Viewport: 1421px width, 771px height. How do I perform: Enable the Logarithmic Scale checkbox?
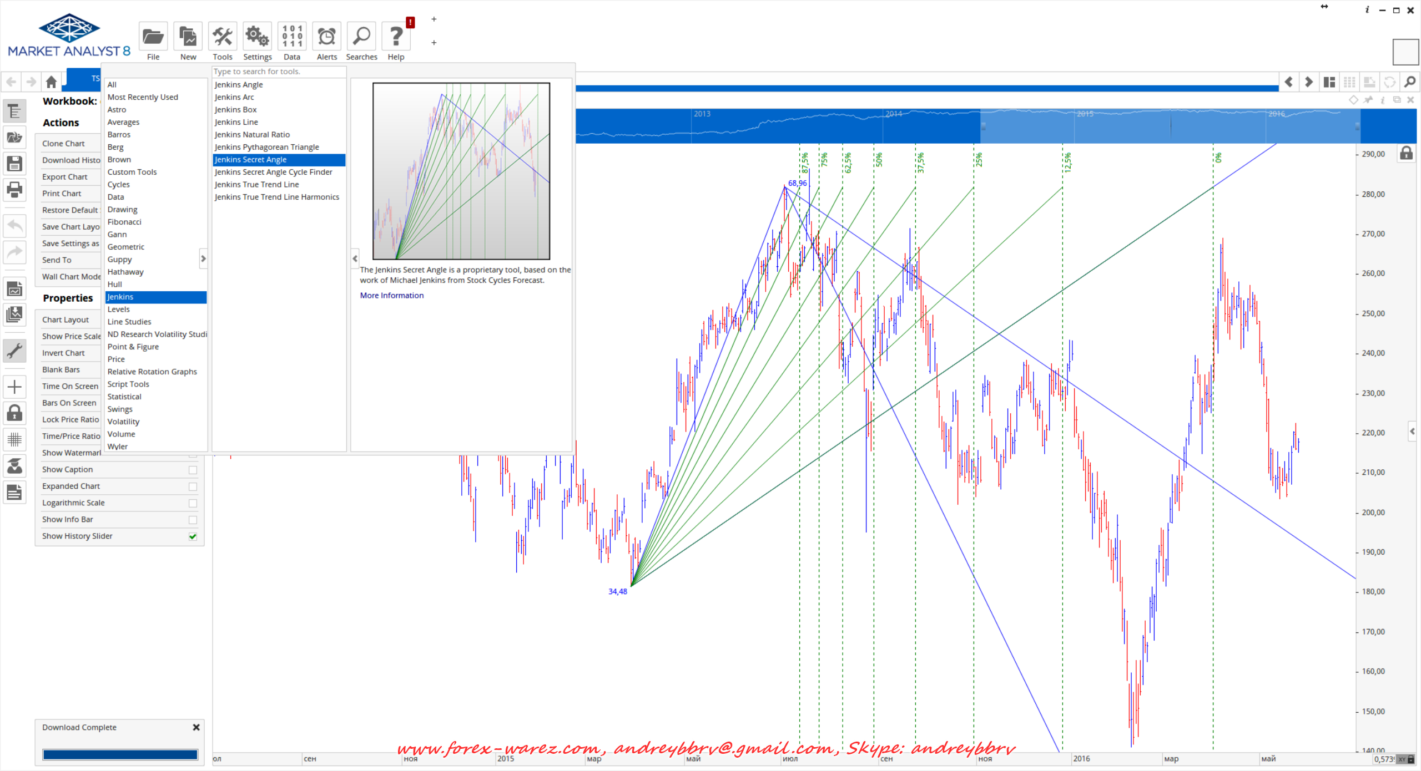(193, 503)
